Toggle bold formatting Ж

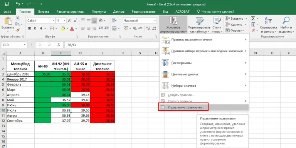click(29, 29)
